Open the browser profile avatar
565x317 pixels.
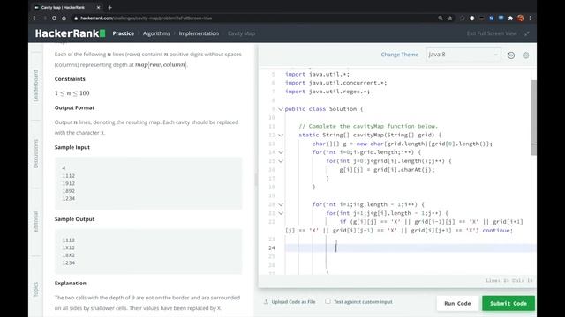520,18
